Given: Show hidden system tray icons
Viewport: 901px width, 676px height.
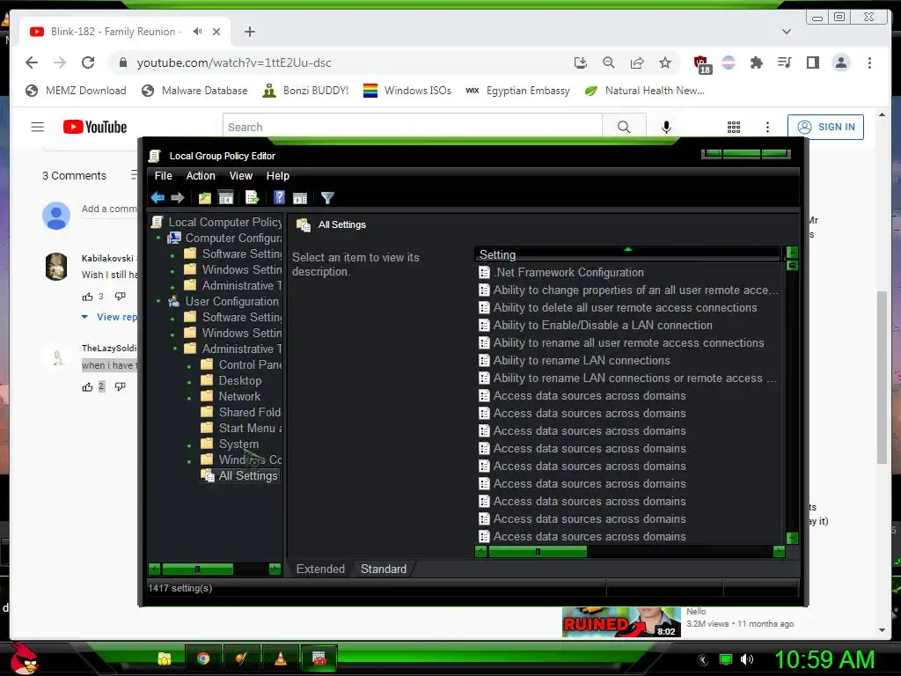Looking at the screenshot, I should tap(703, 659).
